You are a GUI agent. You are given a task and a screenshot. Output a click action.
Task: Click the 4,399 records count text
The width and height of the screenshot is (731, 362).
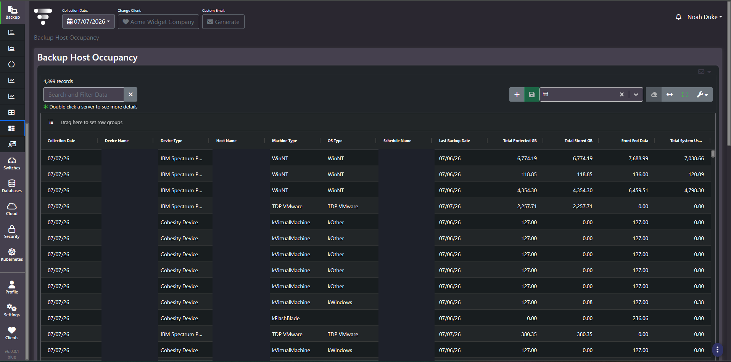(58, 81)
